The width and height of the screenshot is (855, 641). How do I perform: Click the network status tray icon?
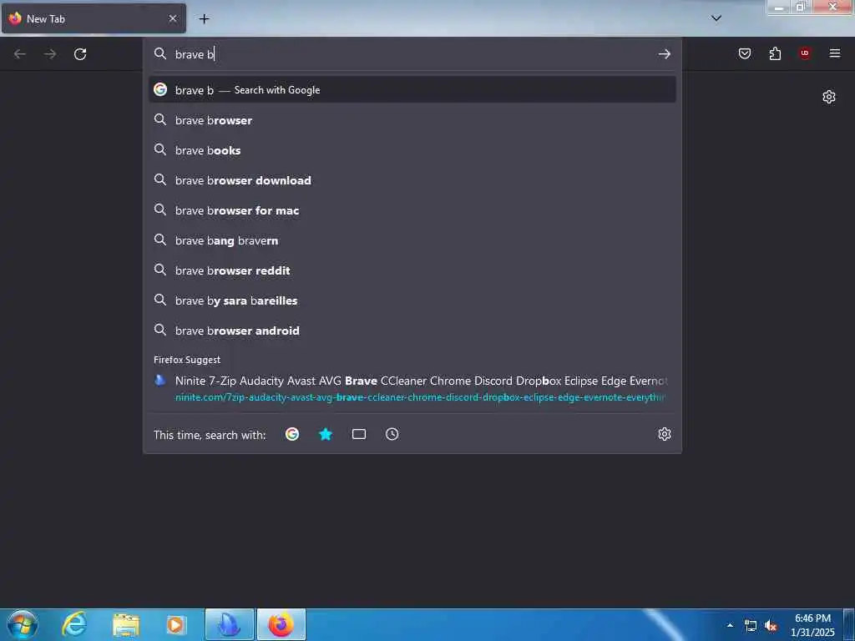tap(751, 626)
